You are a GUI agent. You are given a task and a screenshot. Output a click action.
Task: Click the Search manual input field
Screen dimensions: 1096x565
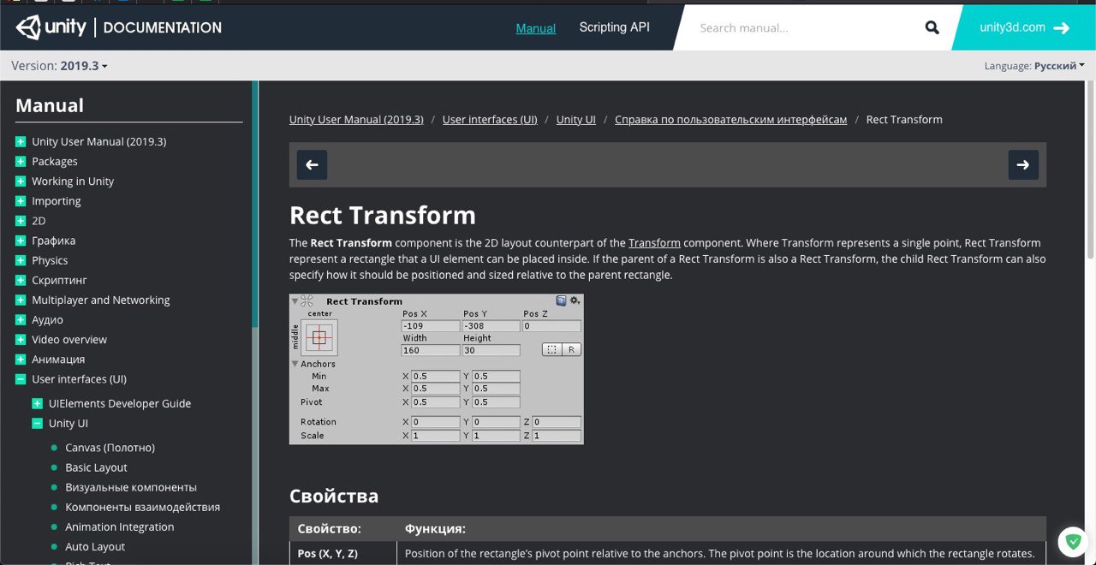point(805,27)
